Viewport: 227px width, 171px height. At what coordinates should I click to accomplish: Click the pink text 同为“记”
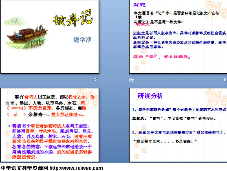click(145, 57)
